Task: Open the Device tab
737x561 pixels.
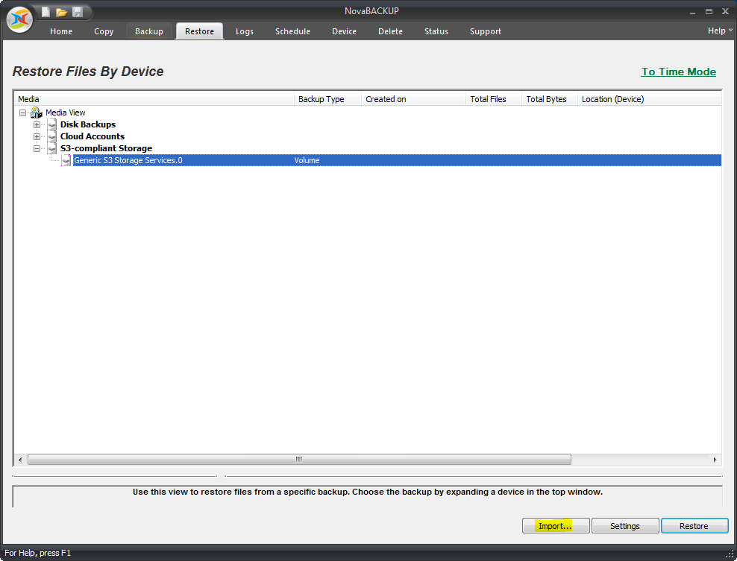Action: (x=344, y=31)
